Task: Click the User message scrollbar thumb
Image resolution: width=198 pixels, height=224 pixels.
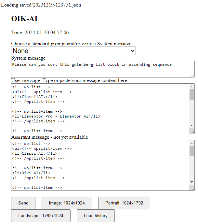Action: coord(191,94)
